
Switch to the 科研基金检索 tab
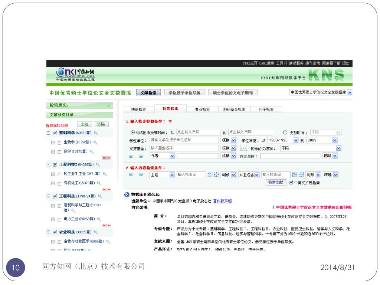234,109
